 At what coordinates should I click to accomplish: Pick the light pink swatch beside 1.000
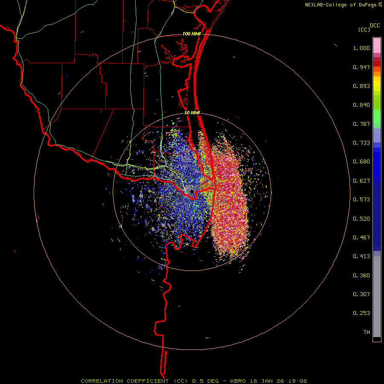(x=377, y=46)
